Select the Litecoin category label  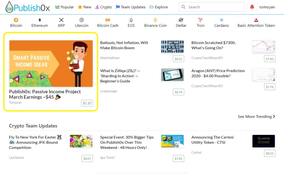point(82,26)
